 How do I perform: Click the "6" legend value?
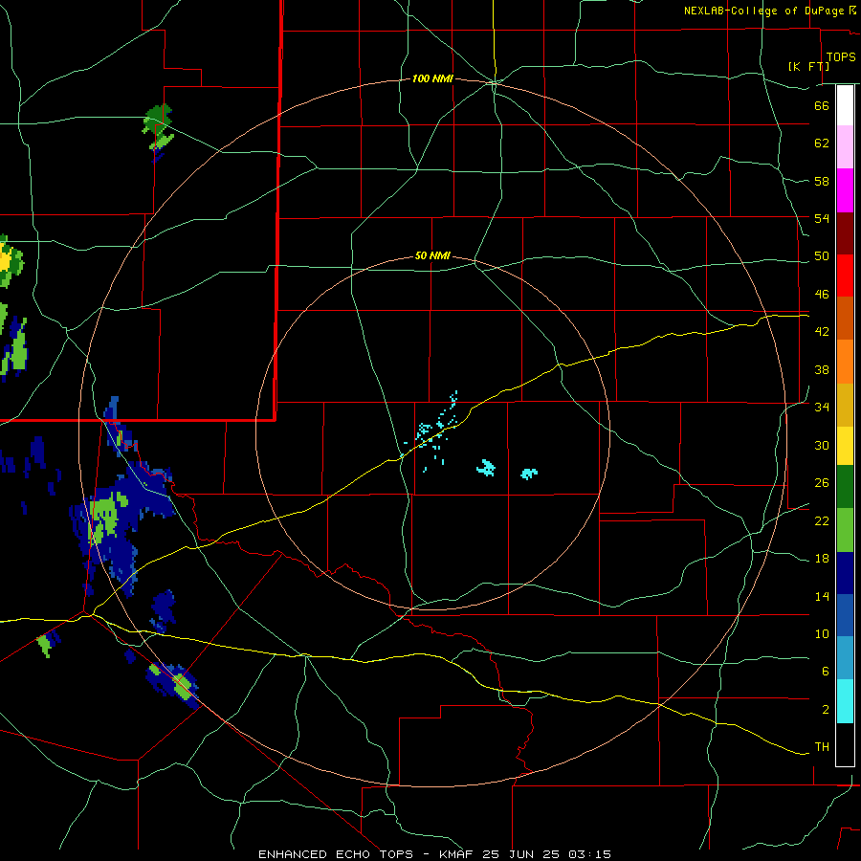(825, 672)
